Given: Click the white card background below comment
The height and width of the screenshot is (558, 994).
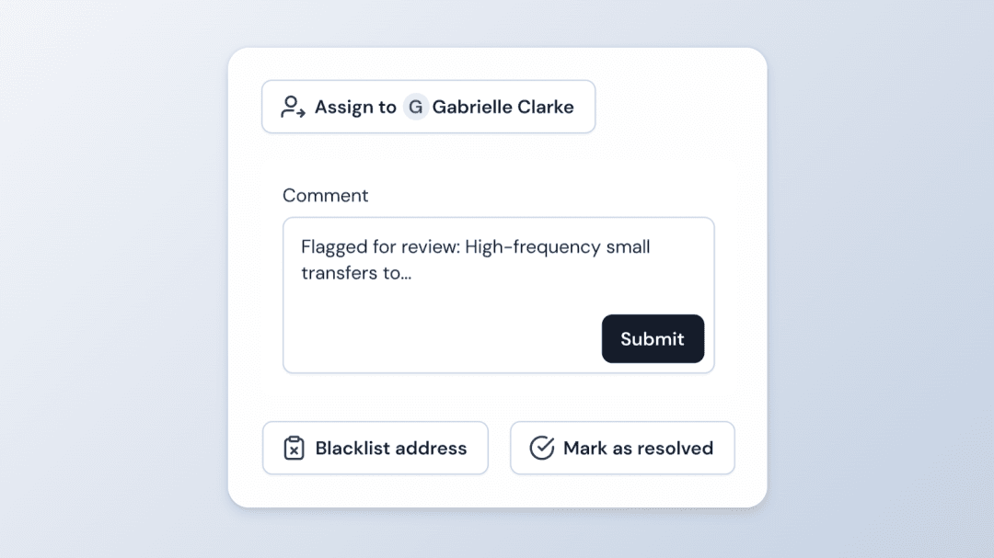Looking at the screenshot, I should click(498, 397).
